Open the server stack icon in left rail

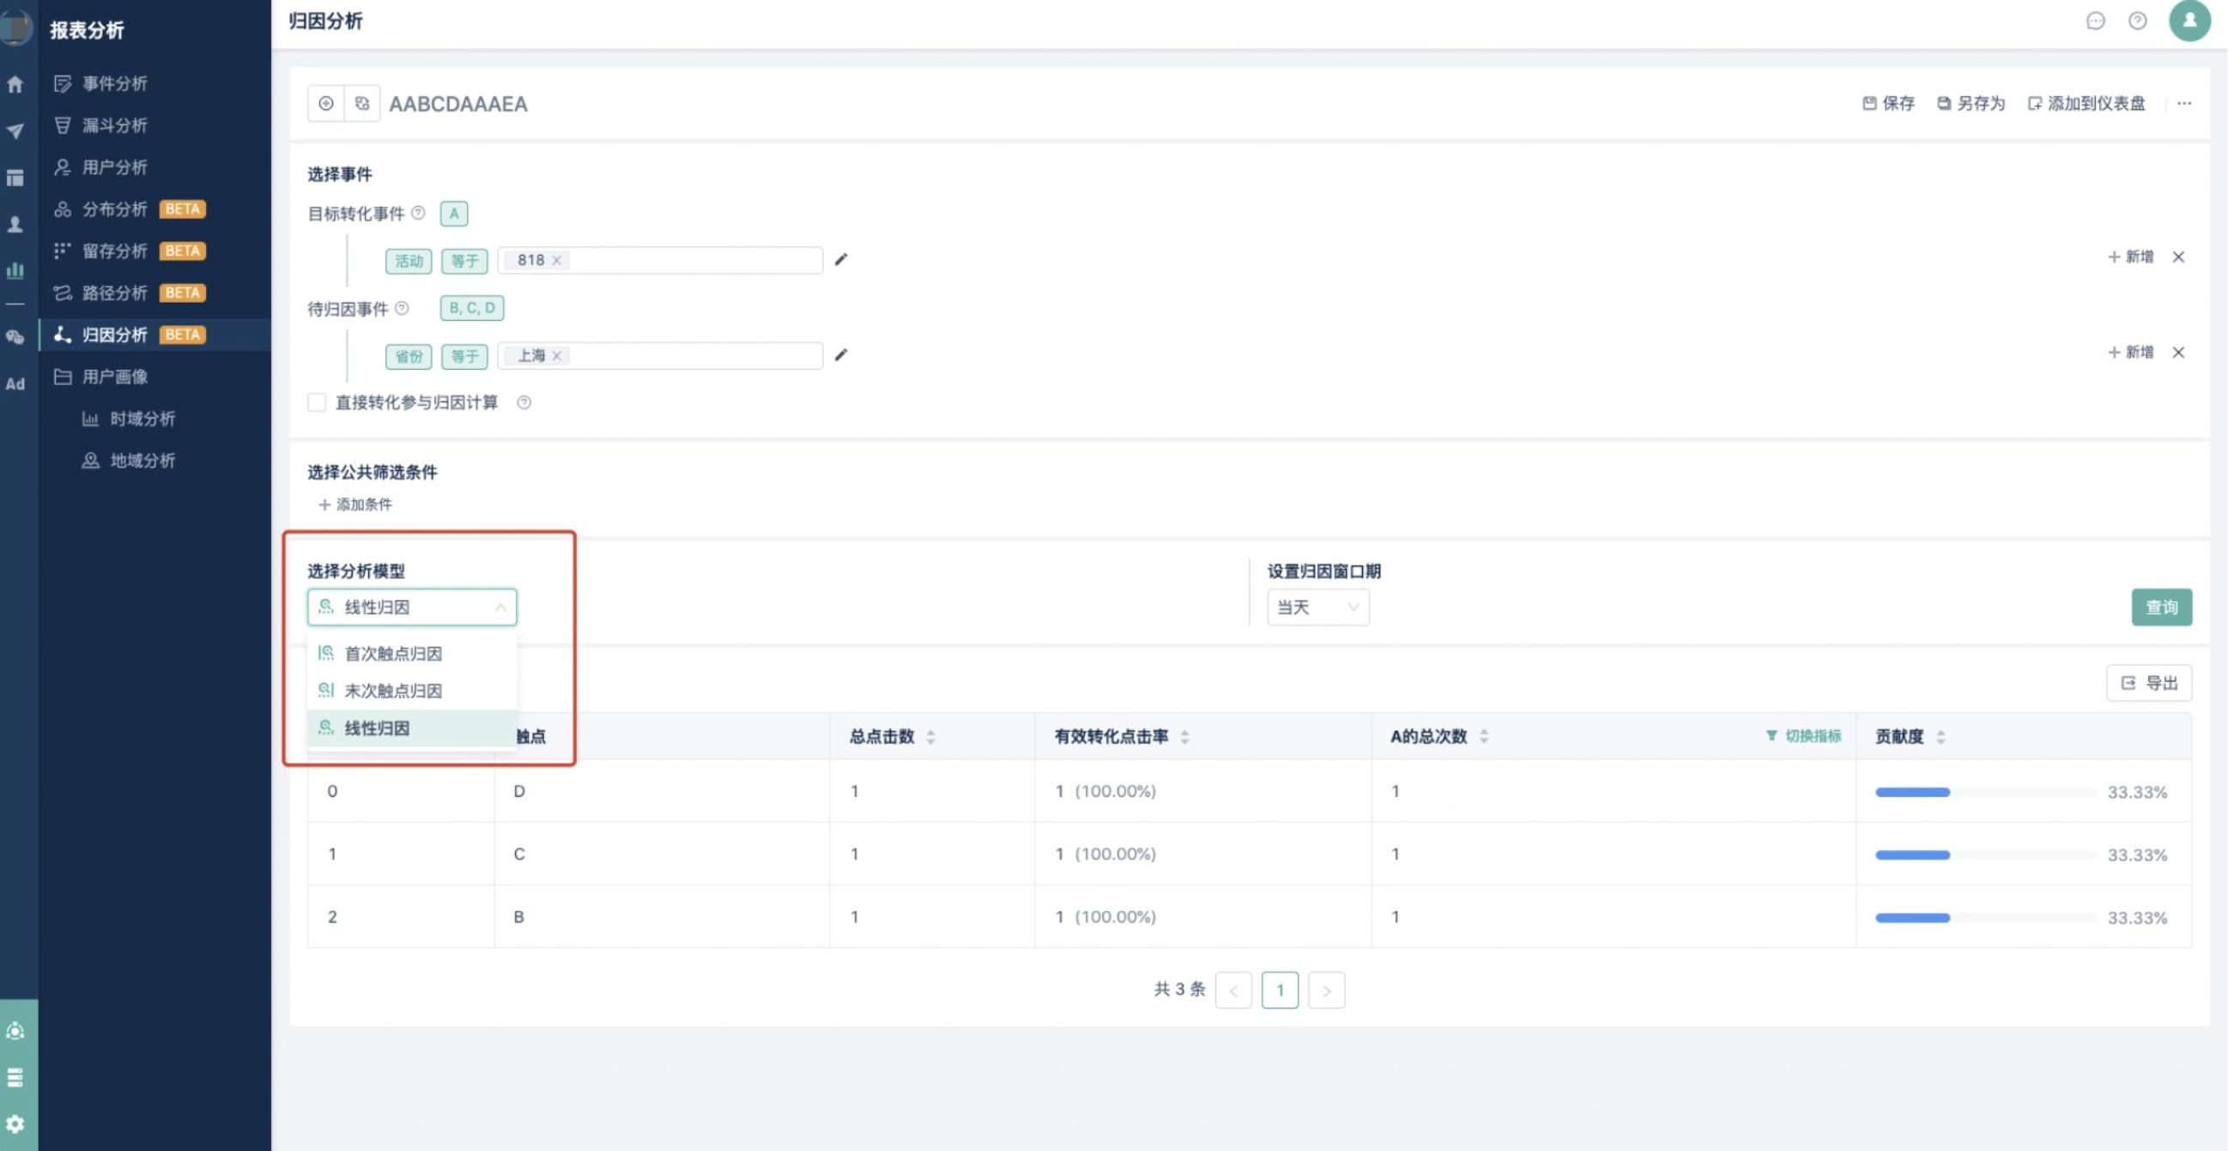pyautogui.click(x=15, y=1077)
